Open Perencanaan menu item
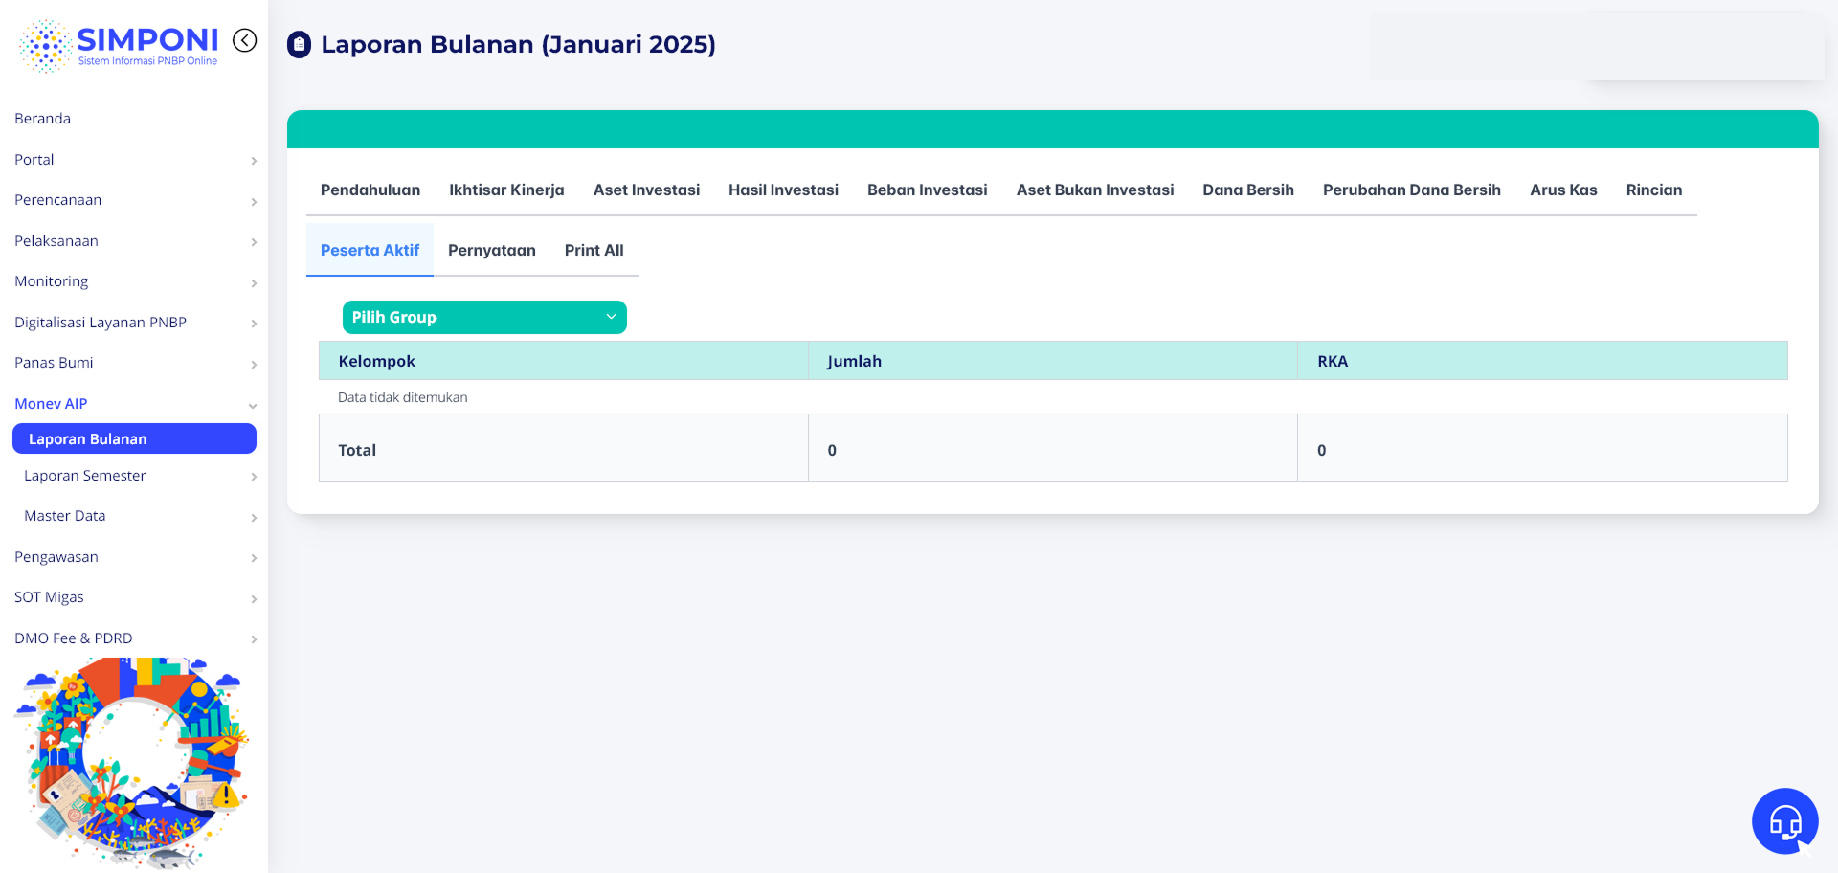 point(57,200)
